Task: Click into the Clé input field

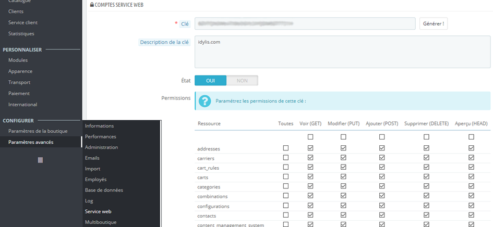Action: point(305,23)
